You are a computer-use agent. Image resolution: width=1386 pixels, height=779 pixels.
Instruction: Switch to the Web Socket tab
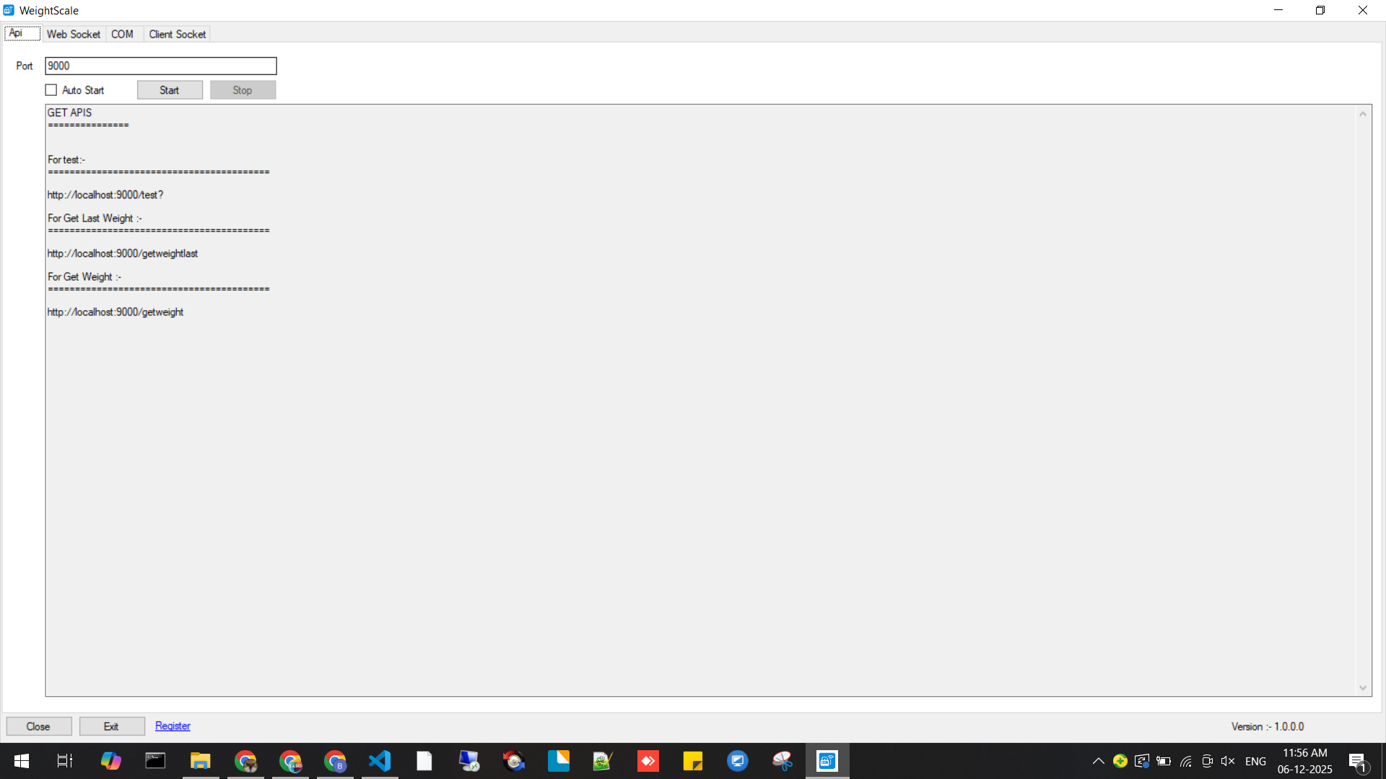pos(74,34)
